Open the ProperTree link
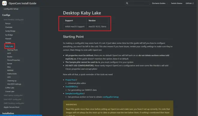198x116 pixels. click(x=70, y=80)
